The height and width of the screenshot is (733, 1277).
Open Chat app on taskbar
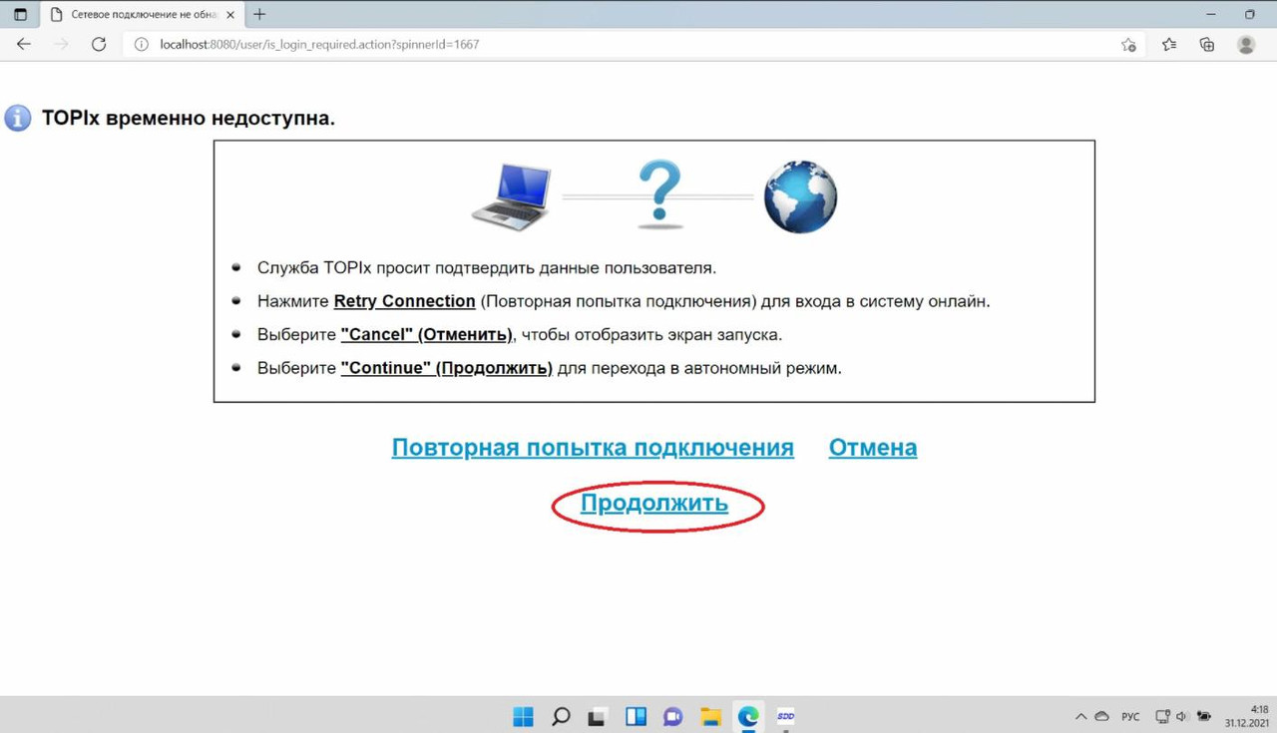click(x=673, y=716)
